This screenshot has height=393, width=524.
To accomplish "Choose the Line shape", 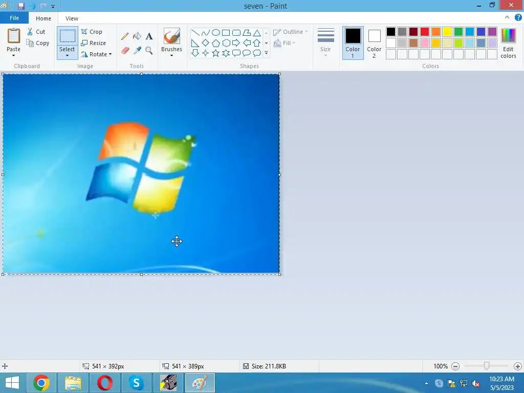I will 195,33.
